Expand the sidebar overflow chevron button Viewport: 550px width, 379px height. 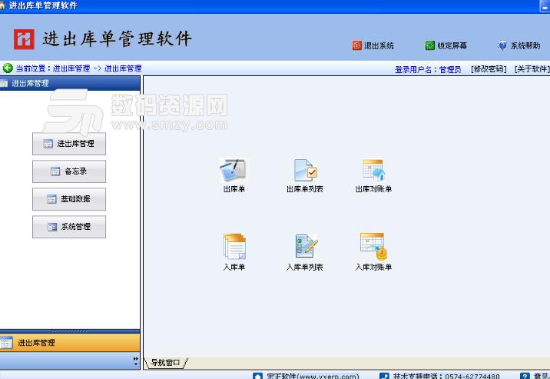(x=136, y=361)
